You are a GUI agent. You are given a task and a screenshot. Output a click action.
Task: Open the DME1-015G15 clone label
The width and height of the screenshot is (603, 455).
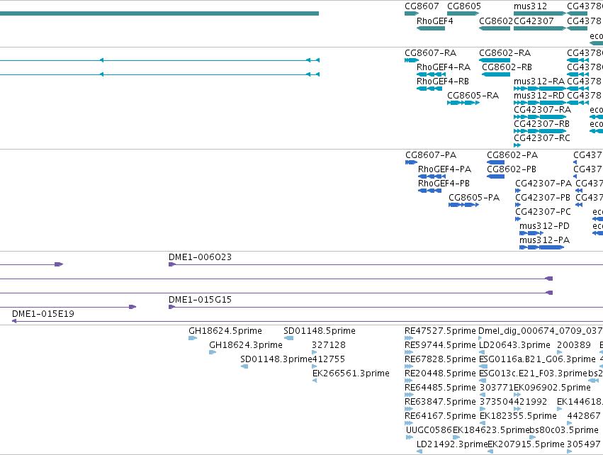pos(200,300)
